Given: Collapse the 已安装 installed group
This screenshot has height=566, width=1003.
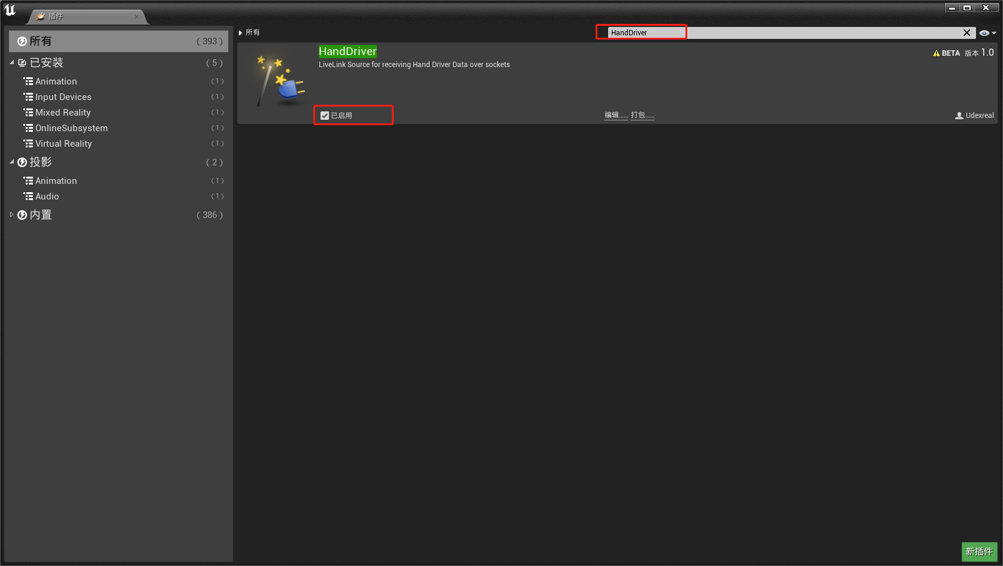Looking at the screenshot, I should 11,63.
